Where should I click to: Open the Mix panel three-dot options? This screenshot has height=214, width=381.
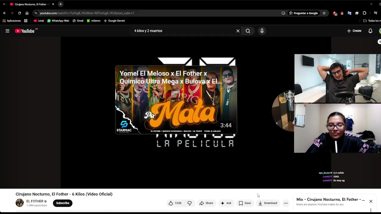pos(371,210)
